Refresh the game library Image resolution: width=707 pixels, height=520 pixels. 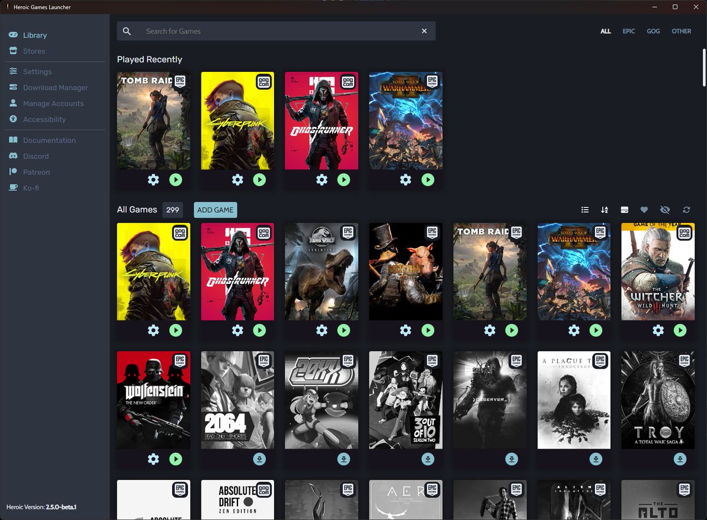click(x=686, y=210)
